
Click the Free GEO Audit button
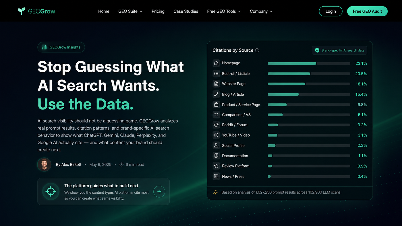click(x=367, y=11)
